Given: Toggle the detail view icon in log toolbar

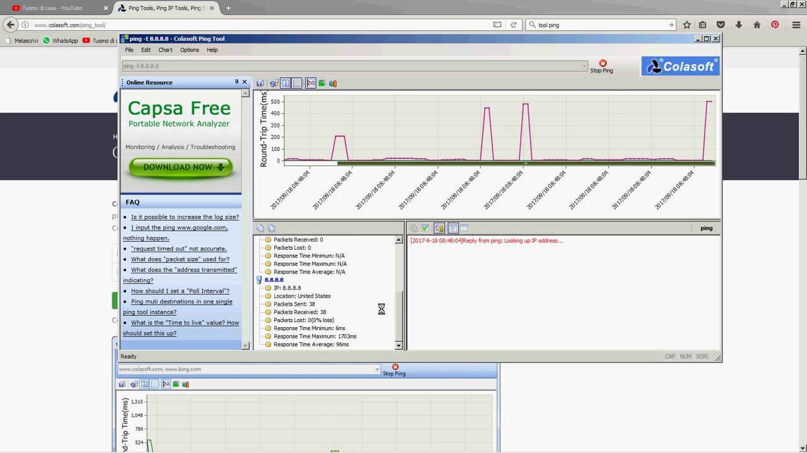Looking at the screenshot, I should (453, 228).
